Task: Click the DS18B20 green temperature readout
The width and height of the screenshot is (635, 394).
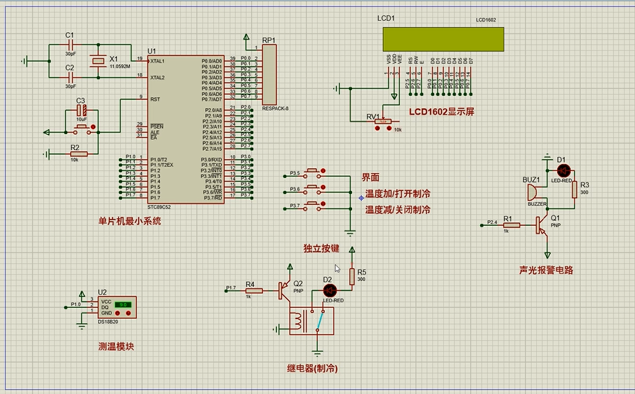Action: [122, 304]
